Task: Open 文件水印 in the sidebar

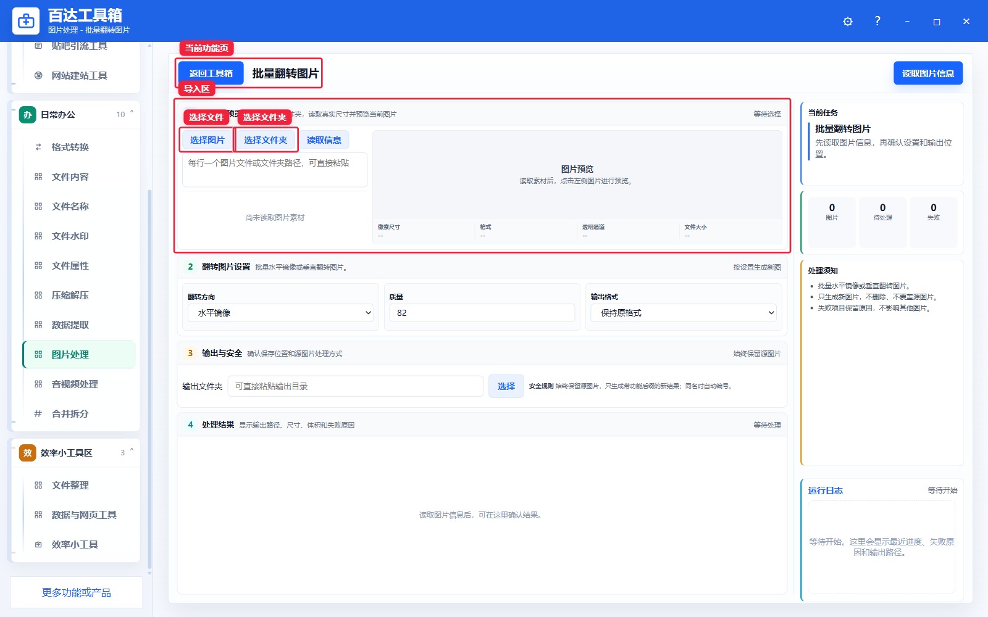Action: point(79,236)
